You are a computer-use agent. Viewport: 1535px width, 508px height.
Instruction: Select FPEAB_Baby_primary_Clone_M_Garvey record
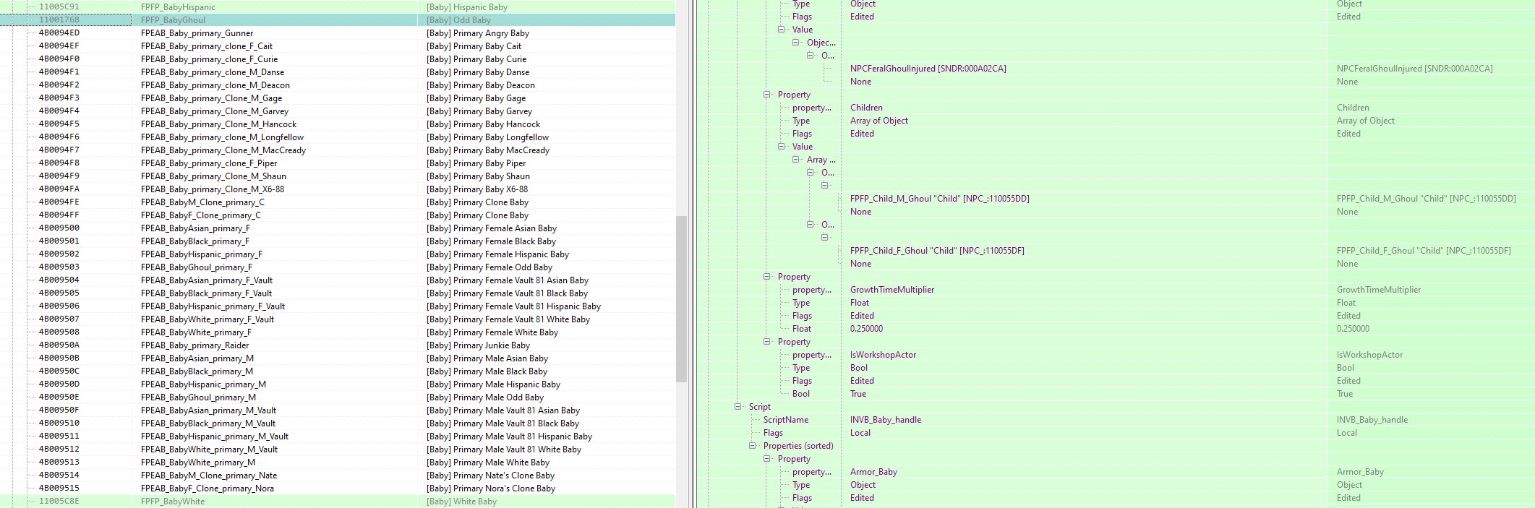(x=338, y=111)
